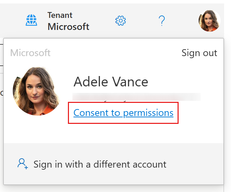Click the header space between help and avatar

point(182,21)
